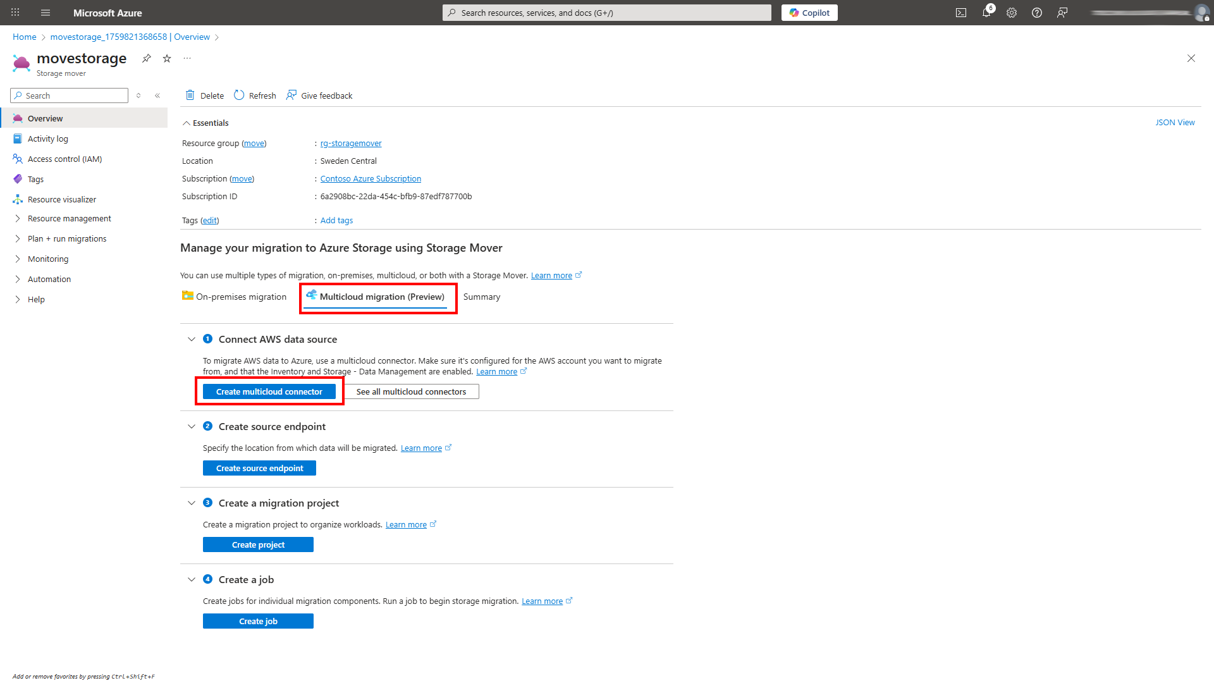Open the feedback icon in the top bar

[x=1063, y=13]
